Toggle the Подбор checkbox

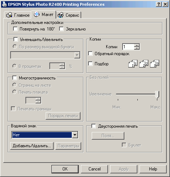(x=91, y=63)
